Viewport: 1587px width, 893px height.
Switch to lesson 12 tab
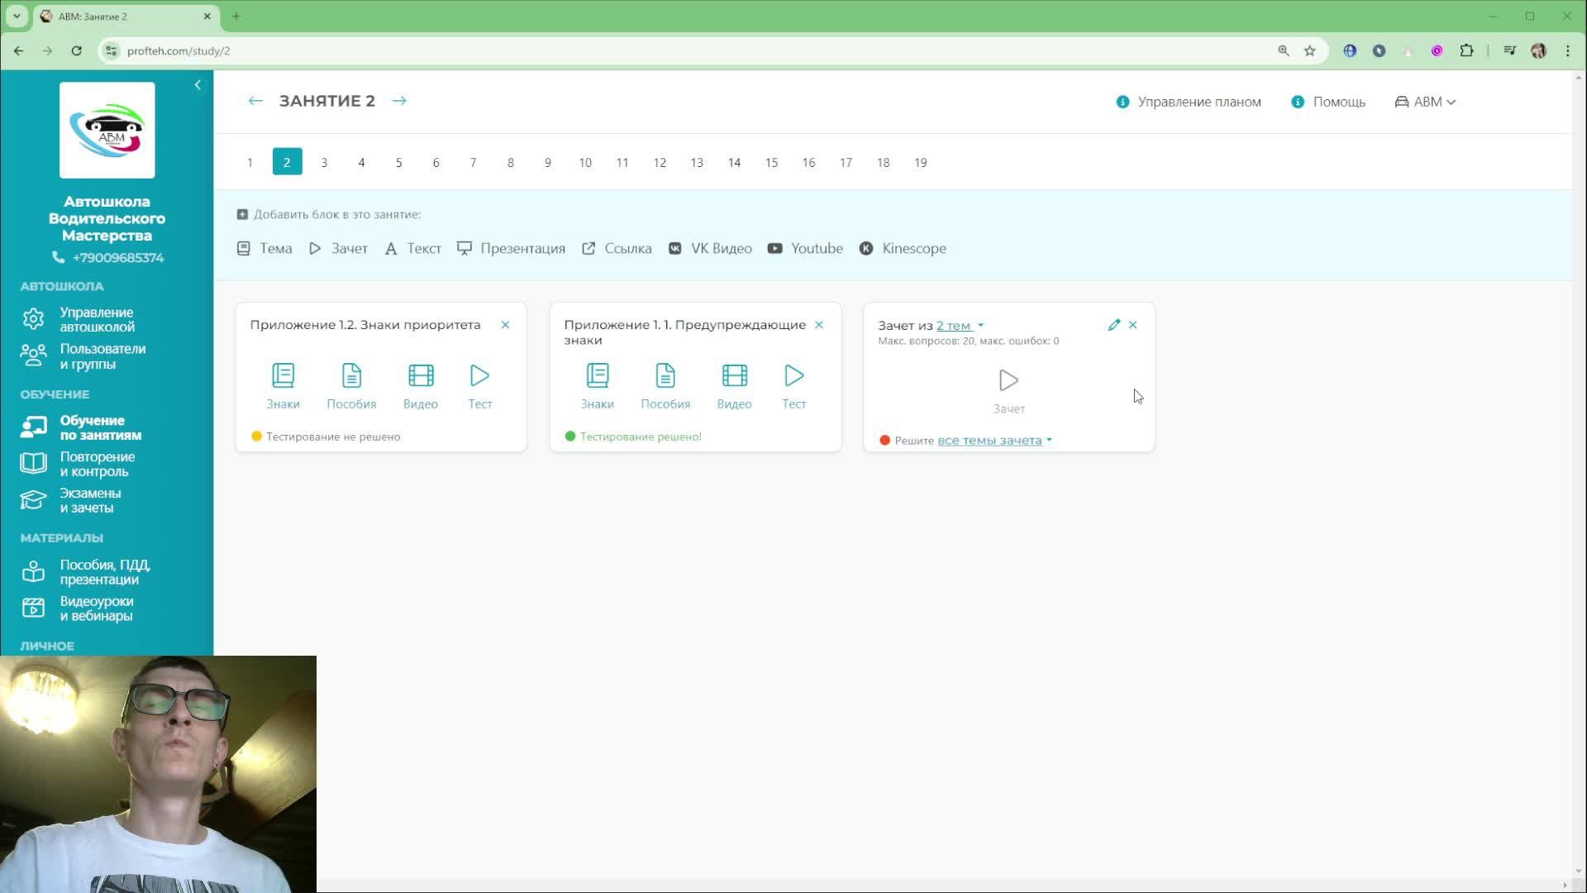[x=660, y=163]
